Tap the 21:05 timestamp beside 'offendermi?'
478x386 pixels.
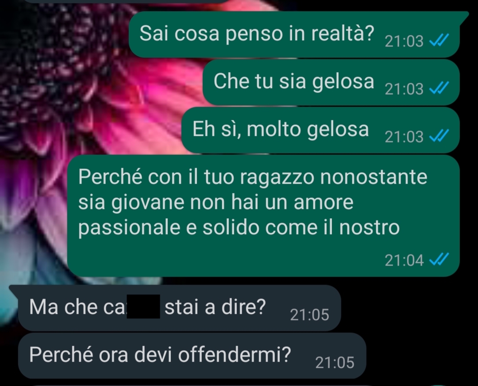(335, 363)
